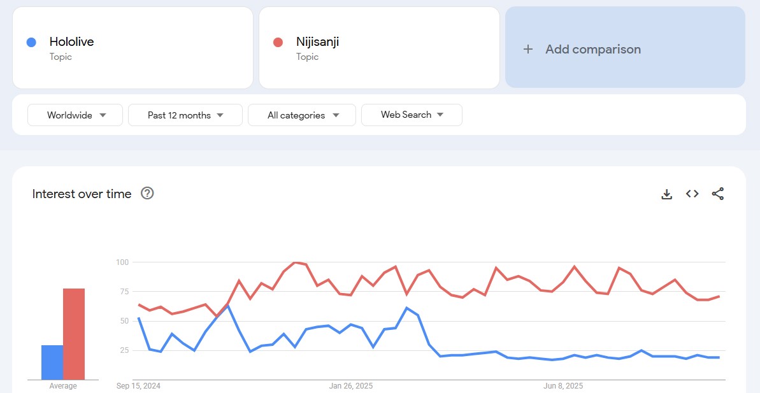The height and width of the screenshot is (393, 760).
Task: Open the All categories dropdown
Action: click(x=302, y=115)
